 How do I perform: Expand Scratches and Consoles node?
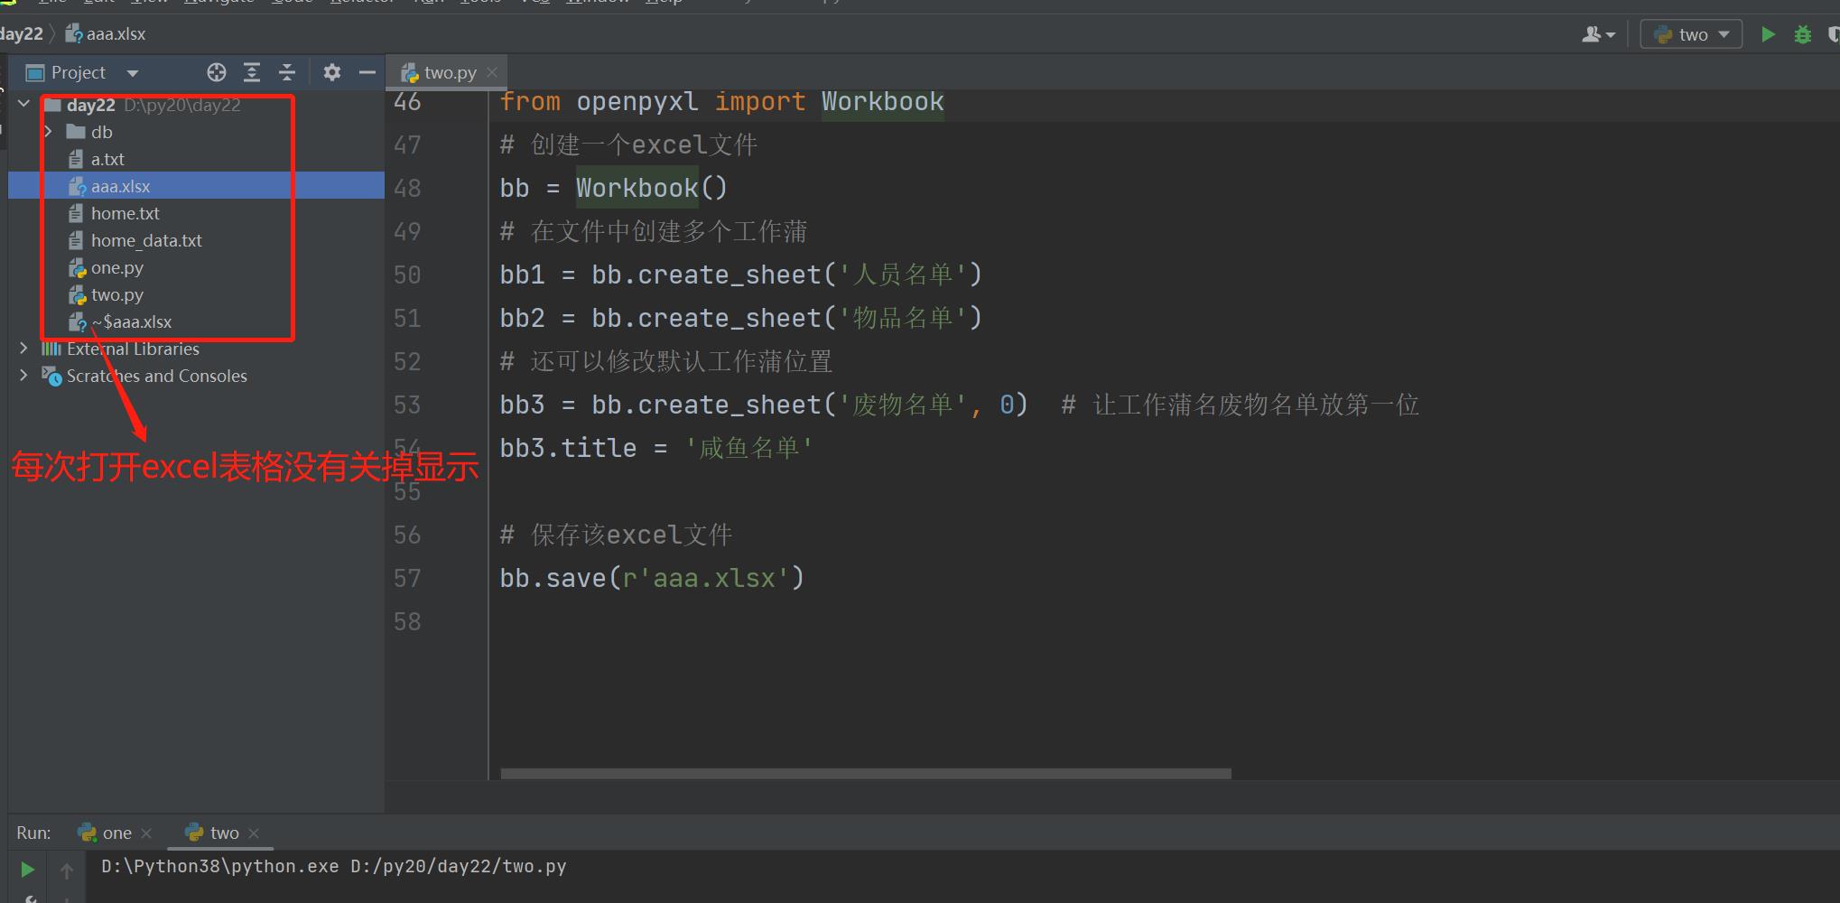[x=24, y=376]
